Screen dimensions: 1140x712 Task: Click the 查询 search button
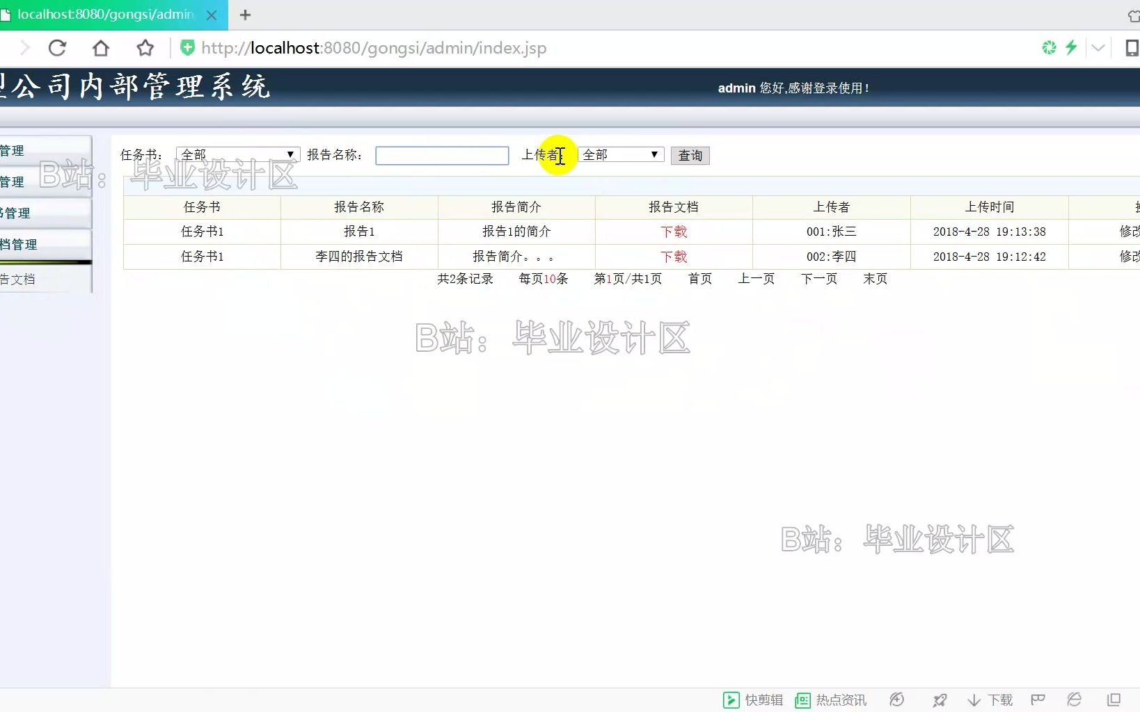point(690,155)
